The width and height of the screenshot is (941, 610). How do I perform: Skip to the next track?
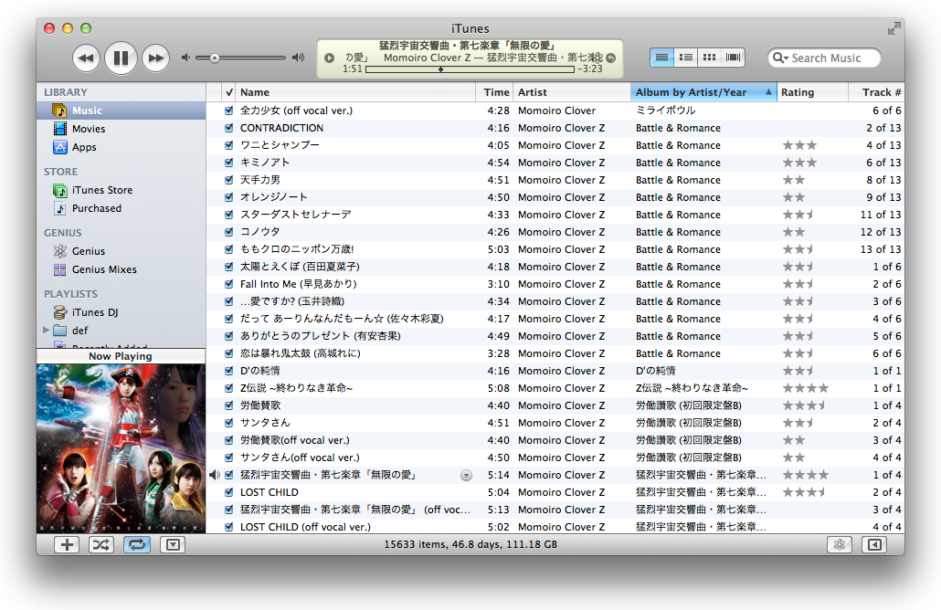156,58
